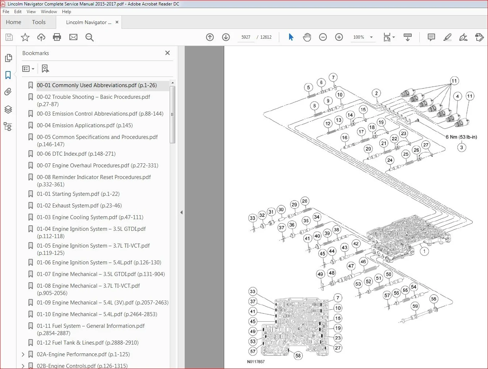Open the model tree panel
This screenshot has width=488, height=369.
point(8,127)
